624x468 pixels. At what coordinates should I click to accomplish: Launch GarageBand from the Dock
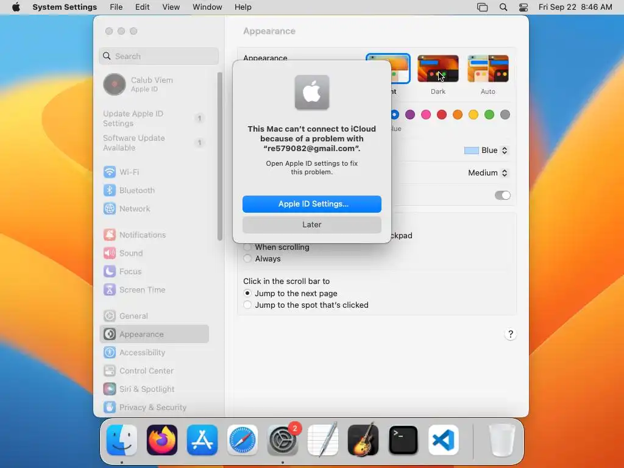[363, 440]
